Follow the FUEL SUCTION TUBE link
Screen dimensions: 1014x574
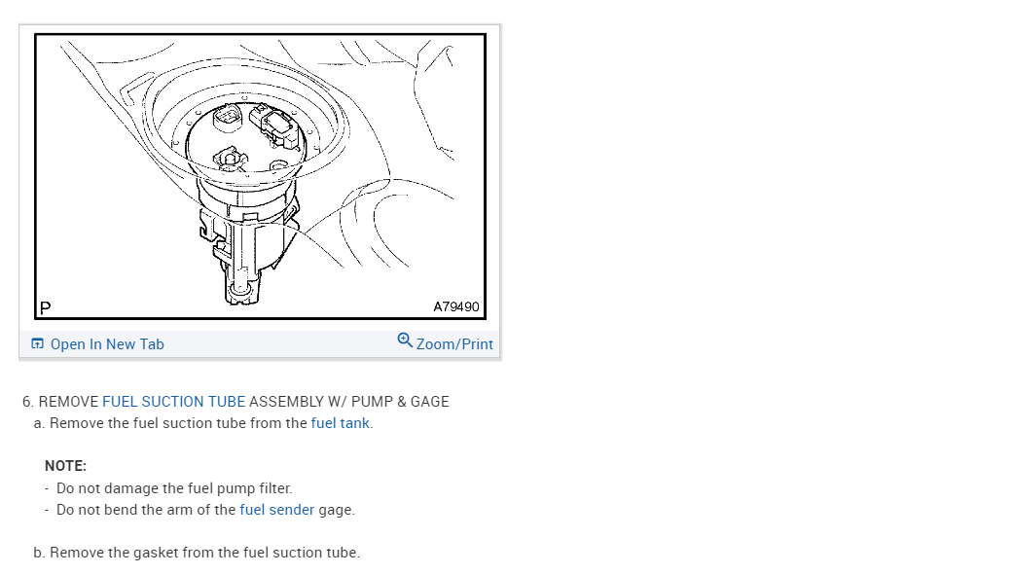174,402
